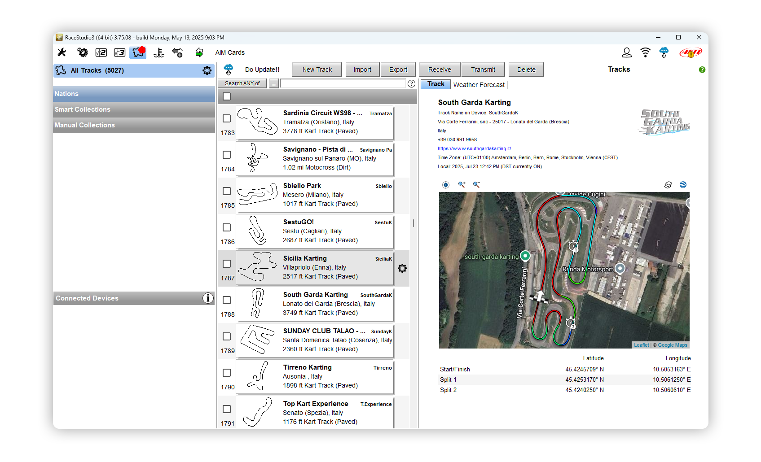Open the Wi-Fi connection icon
The height and width of the screenshot is (462, 761).
coord(645,52)
